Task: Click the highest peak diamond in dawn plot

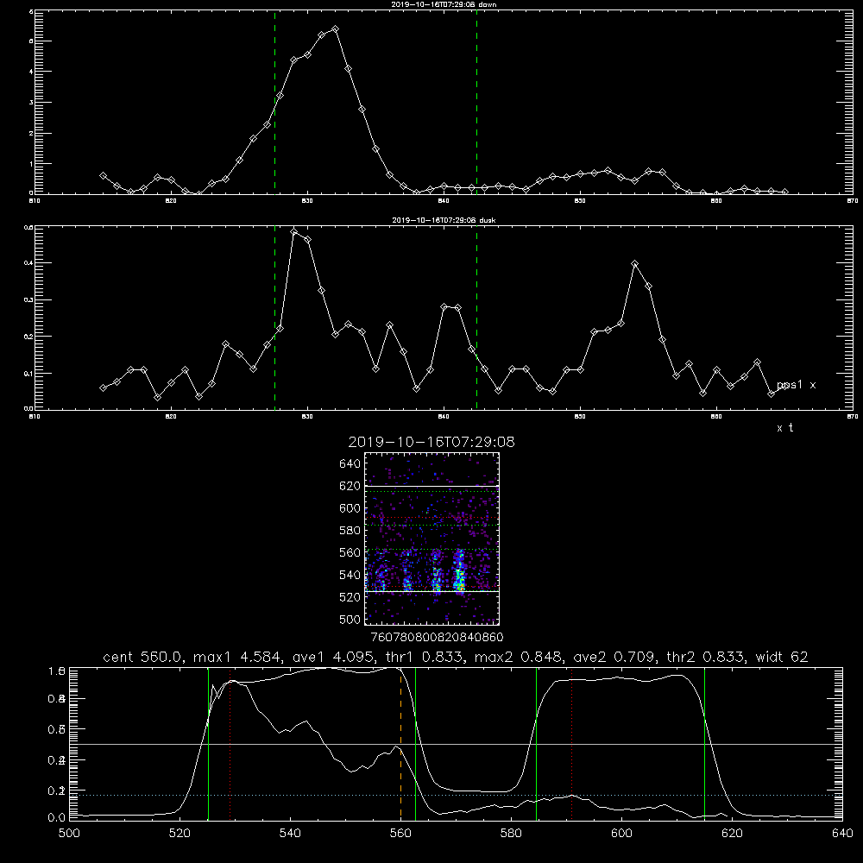Action: click(x=335, y=28)
